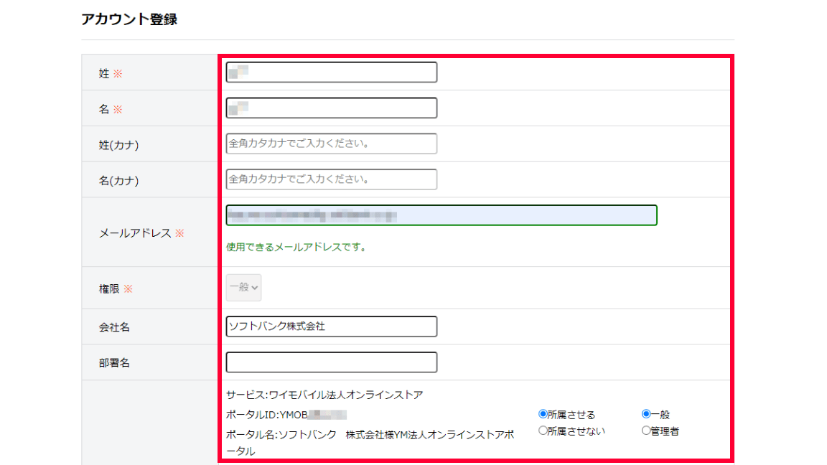Select the 所属させる radio button
Image resolution: width=827 pixels, height=465 pixels.
click(543, 414)
